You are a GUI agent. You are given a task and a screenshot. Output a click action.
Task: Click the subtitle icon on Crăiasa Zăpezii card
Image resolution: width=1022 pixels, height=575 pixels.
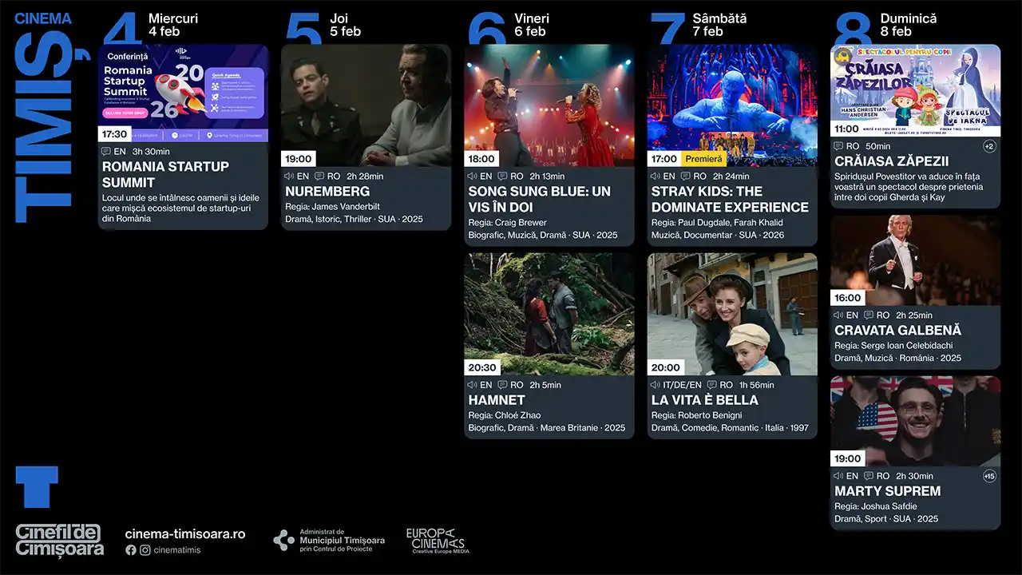click(838, 146)
